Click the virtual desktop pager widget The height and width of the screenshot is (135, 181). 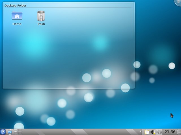click(18, 132)
